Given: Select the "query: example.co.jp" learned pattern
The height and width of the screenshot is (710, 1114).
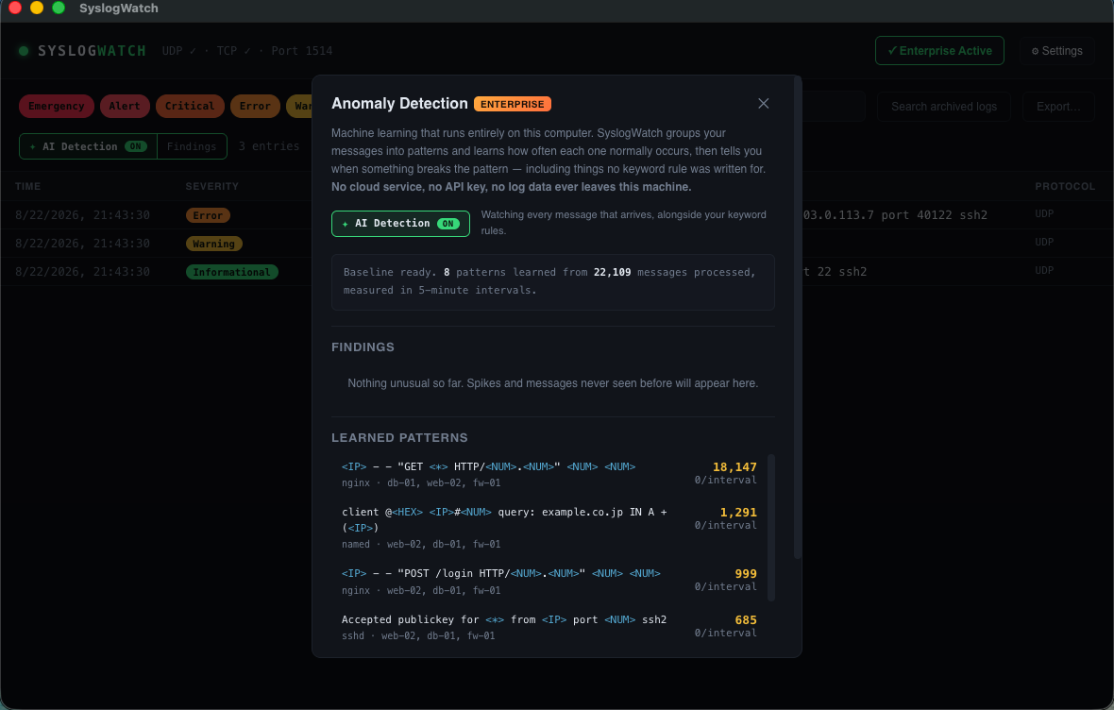Looking at the screenshot, I should [549, 528].
